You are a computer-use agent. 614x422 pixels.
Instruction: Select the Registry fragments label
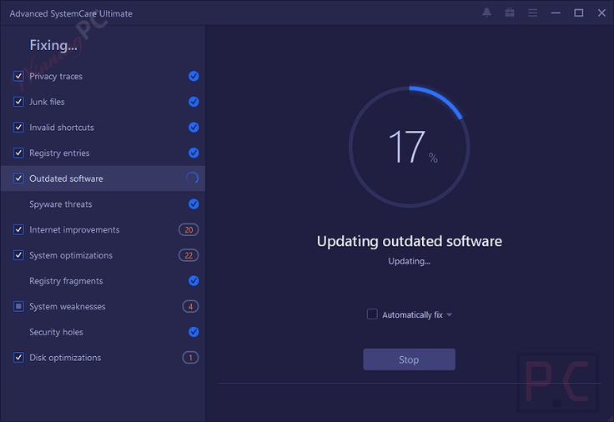pos(66,281)
